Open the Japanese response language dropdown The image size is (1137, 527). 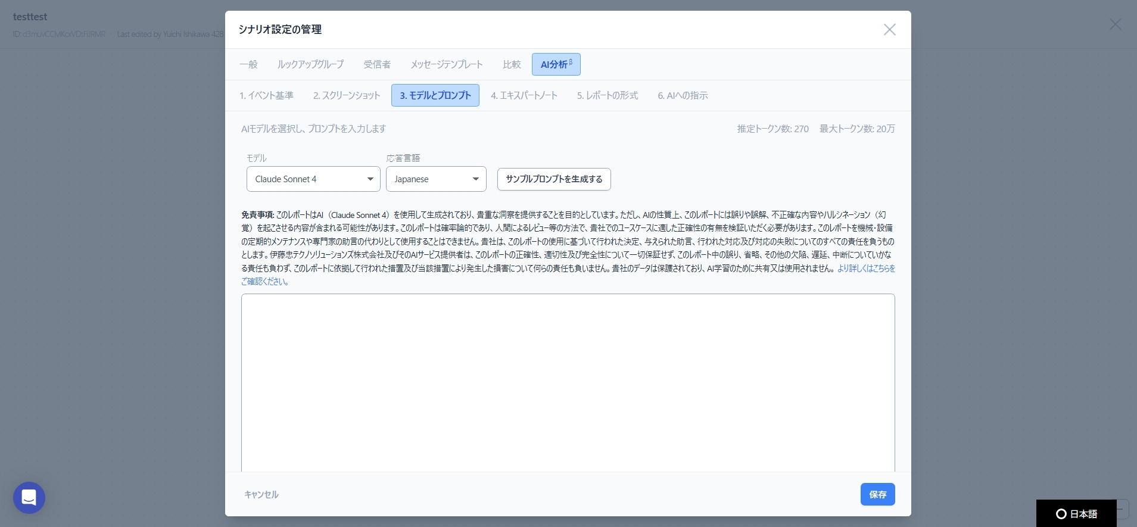[x=436, y=179]
